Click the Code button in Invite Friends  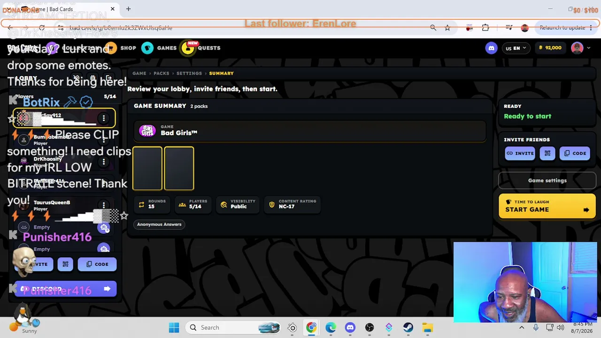(x=575, y=153)
